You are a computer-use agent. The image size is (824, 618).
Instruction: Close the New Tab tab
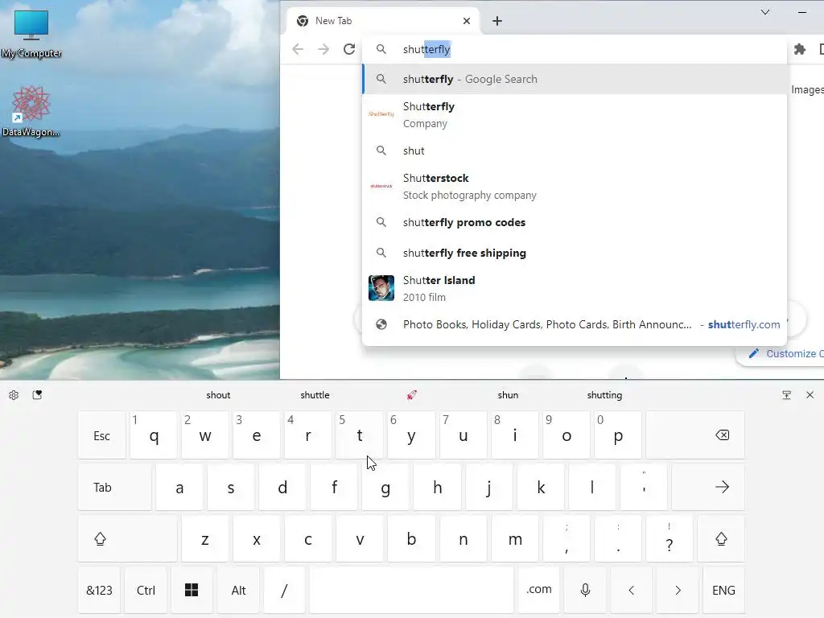467,21
